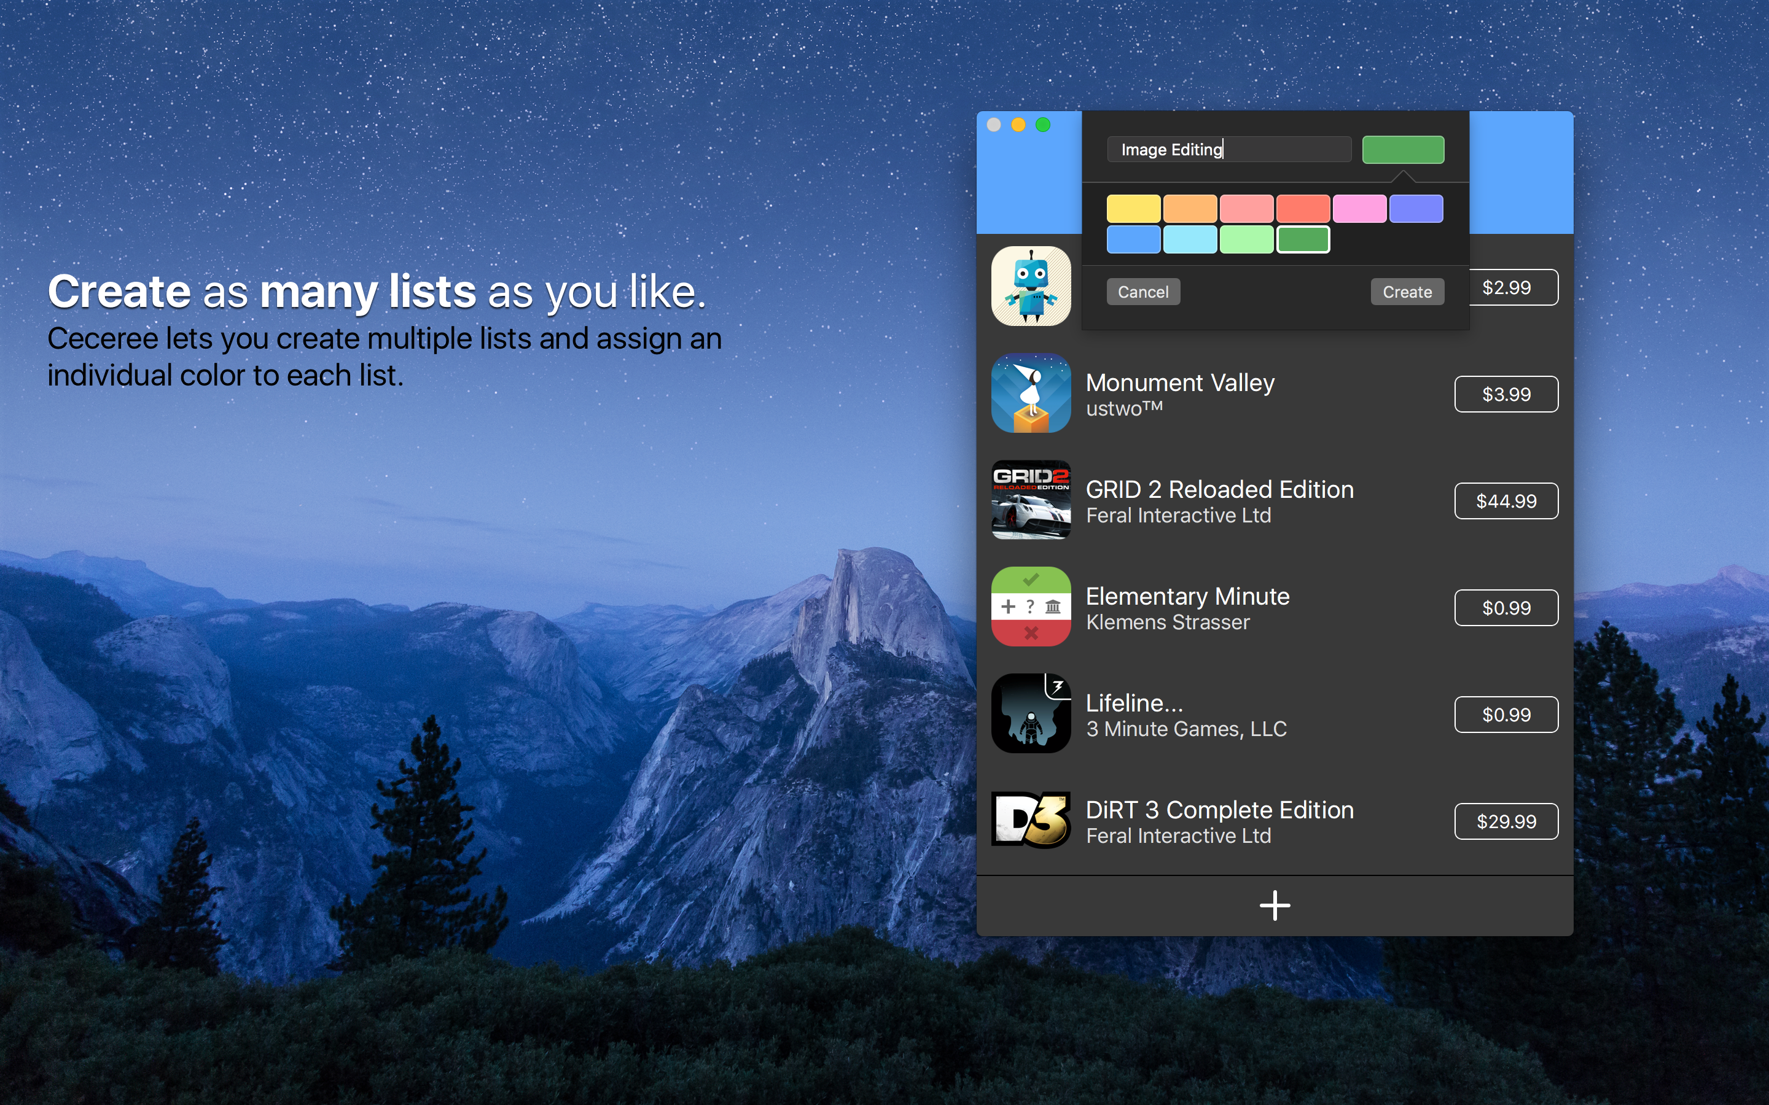The height and width of the screenshot is (1105, 1769).
Task: Click the GRID 2 Reloaded Edition icon
Action: (x=1031, y=500)
